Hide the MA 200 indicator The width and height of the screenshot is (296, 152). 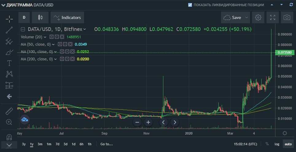pyautogui.click(x=62, y=59)
